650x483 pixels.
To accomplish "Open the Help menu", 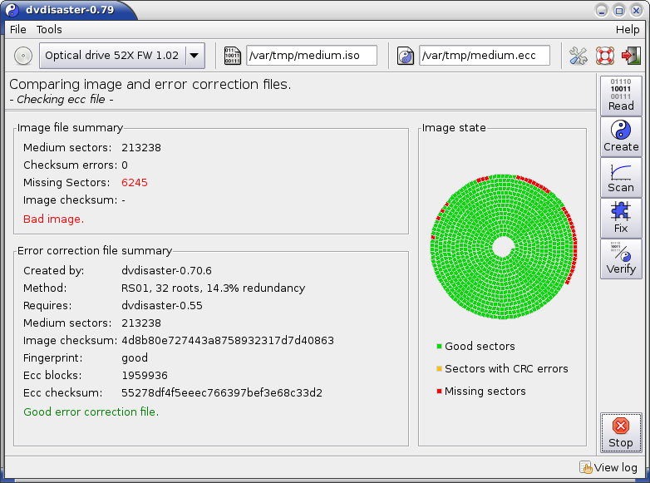I will tap(628, 29).
